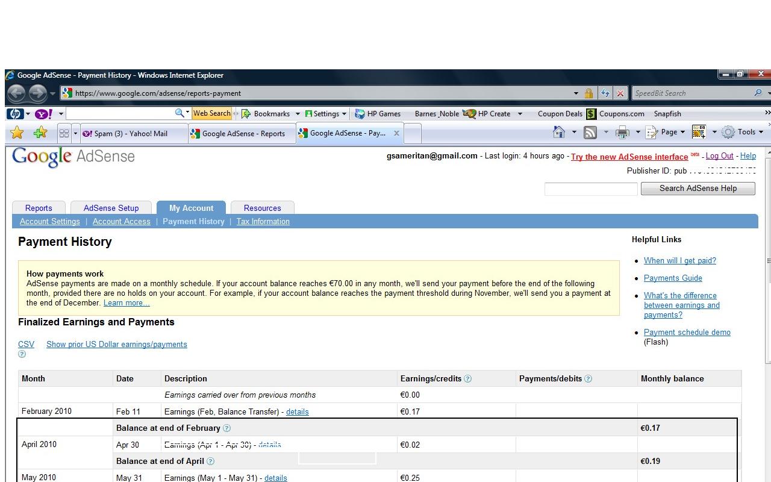This screenshot has width=771, height=482.
Task: Refresh the page with the refresh icon
Action: 605,93
